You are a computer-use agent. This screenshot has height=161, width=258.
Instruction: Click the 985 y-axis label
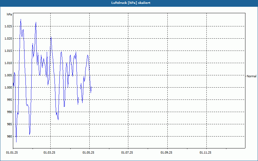pyautogui.click(x=10, y=124)
